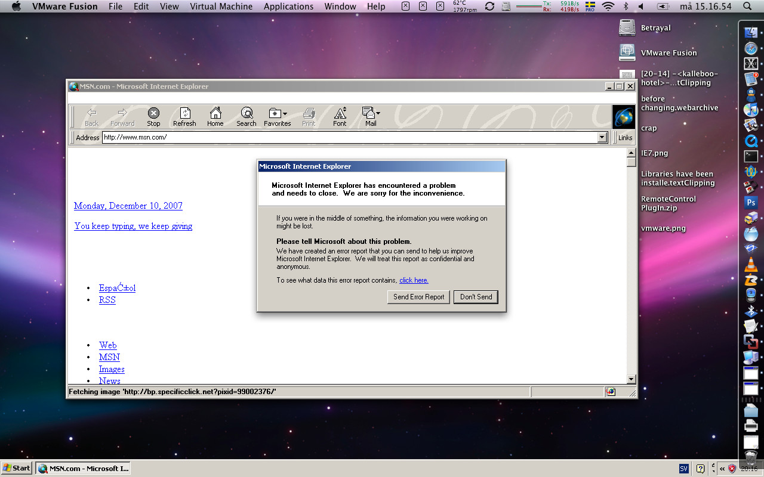764x477 pixels.
Task: Expand the Mail dropdown arrow
Action: (x=378, y=113)
